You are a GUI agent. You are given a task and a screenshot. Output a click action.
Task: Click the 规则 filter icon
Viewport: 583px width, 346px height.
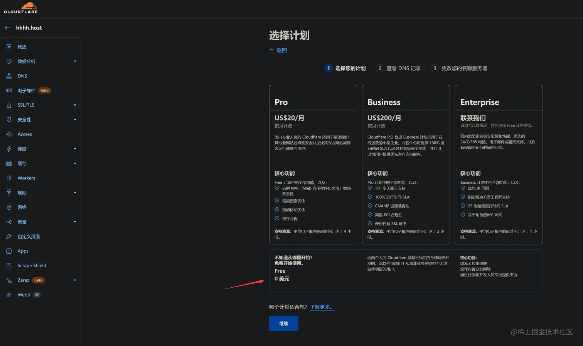point(9,193)
